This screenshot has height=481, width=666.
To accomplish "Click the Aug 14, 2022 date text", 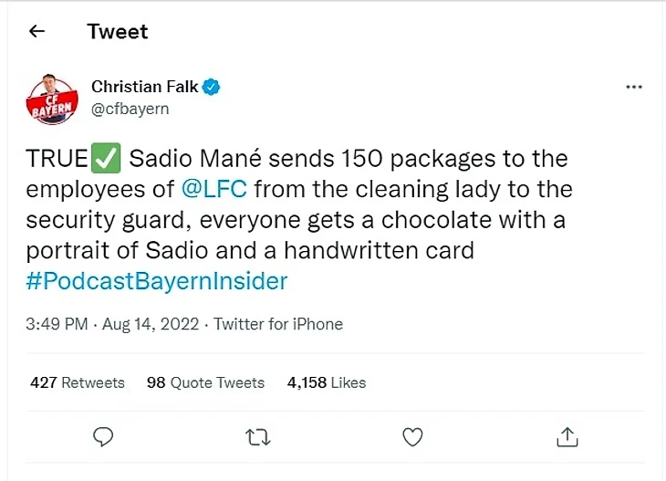I will point(151,324).
